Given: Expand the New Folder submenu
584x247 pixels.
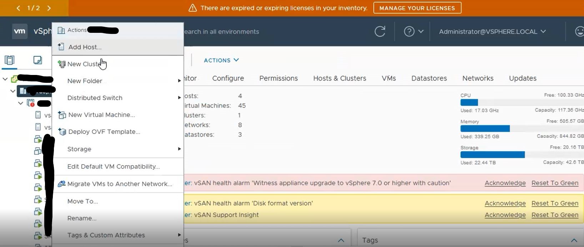Looking at the screenshot, I should point(180,81).
